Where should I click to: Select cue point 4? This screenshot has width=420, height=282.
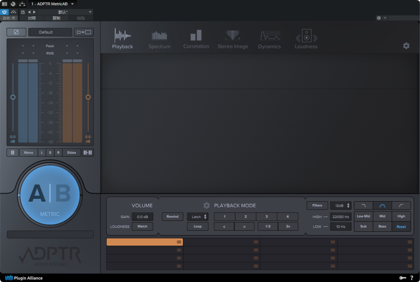288,216
